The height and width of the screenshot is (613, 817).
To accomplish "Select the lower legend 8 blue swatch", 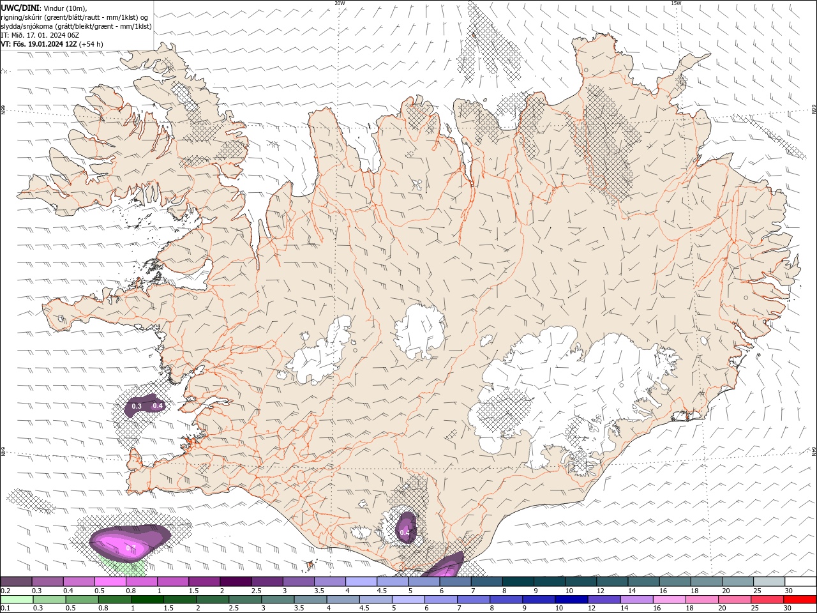I will point(506,599).
